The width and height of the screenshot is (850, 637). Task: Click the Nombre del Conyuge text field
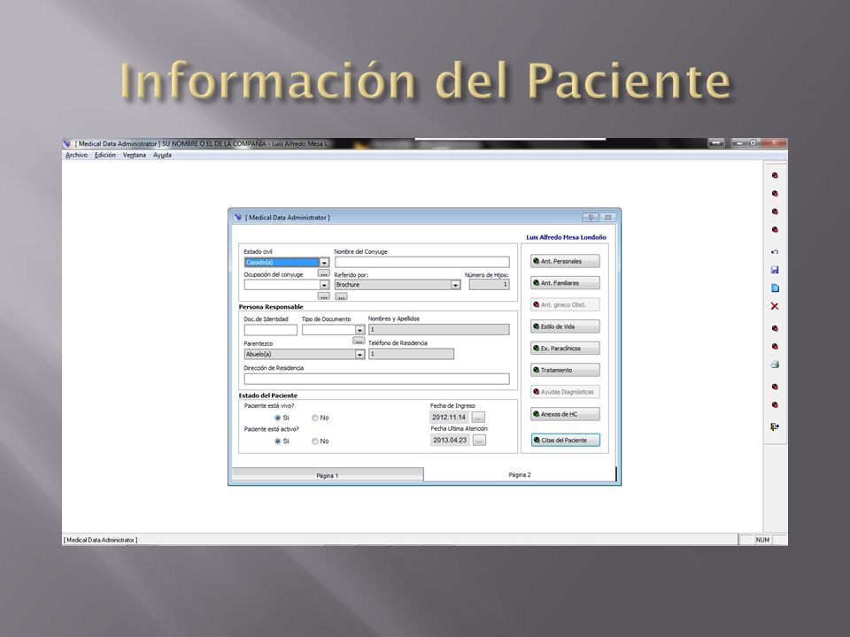(x=421, y=262)
